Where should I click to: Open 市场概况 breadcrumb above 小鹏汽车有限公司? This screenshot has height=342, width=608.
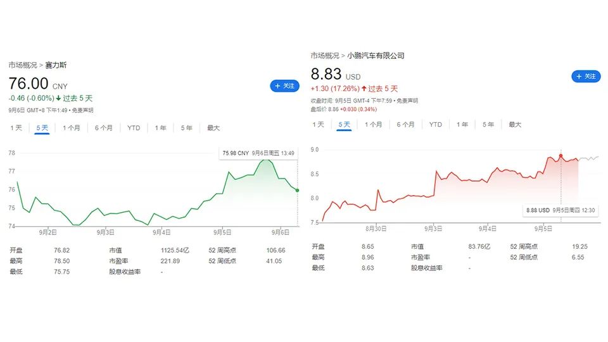325,56
